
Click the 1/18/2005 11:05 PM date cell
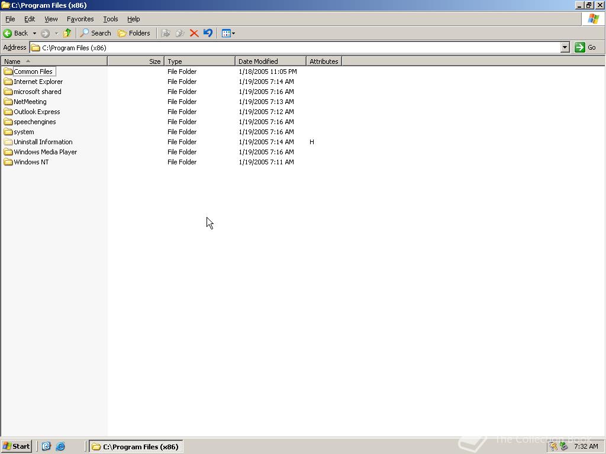tap(268, 72)
